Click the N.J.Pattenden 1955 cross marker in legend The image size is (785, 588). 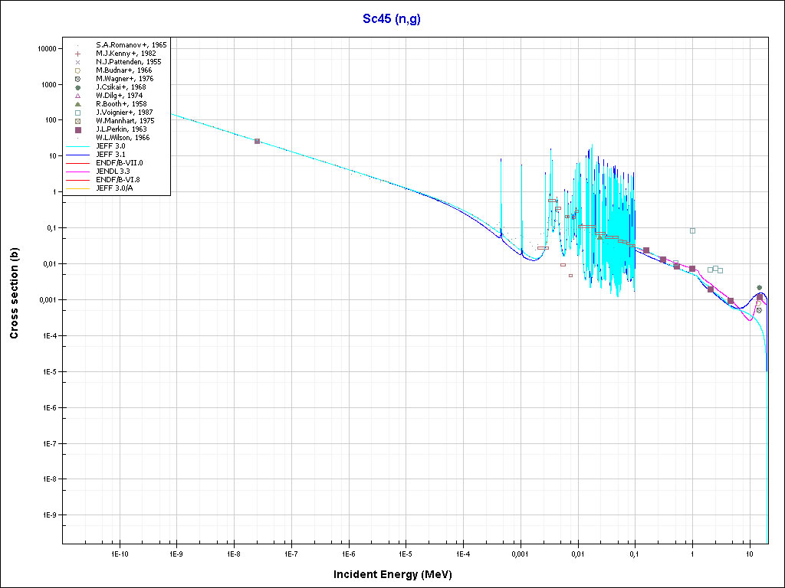click(x=77, y=62)
